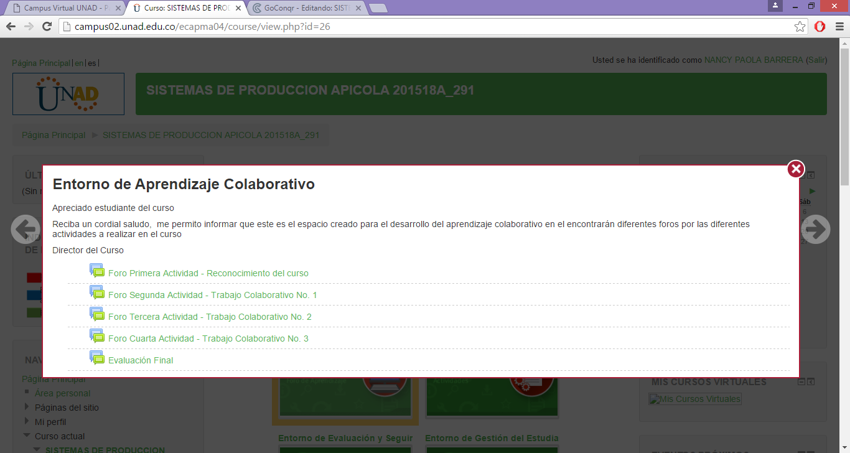Expand Páginas del sitio tree node
The image size is (850, 453).
click(x=26, y=408)
